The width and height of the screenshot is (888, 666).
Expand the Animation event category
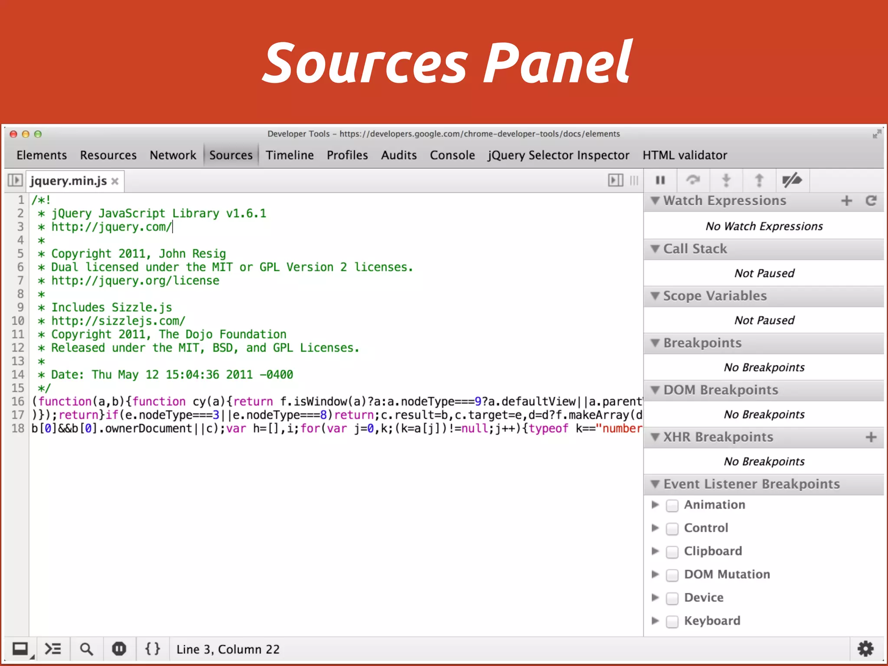[x=655, y=505]
